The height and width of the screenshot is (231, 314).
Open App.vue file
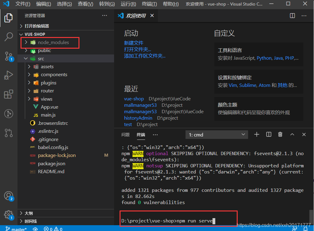pos(66,107)
